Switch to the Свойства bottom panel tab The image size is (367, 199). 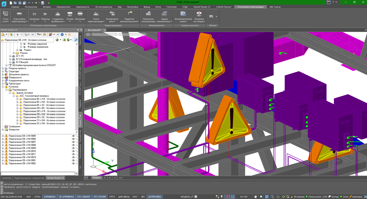click(7, 178)
